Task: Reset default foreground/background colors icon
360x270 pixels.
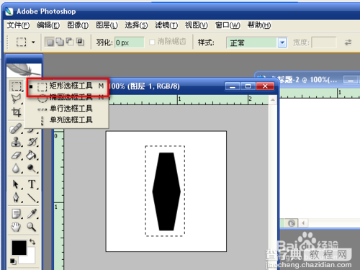Action: click(x=13, y=261)
